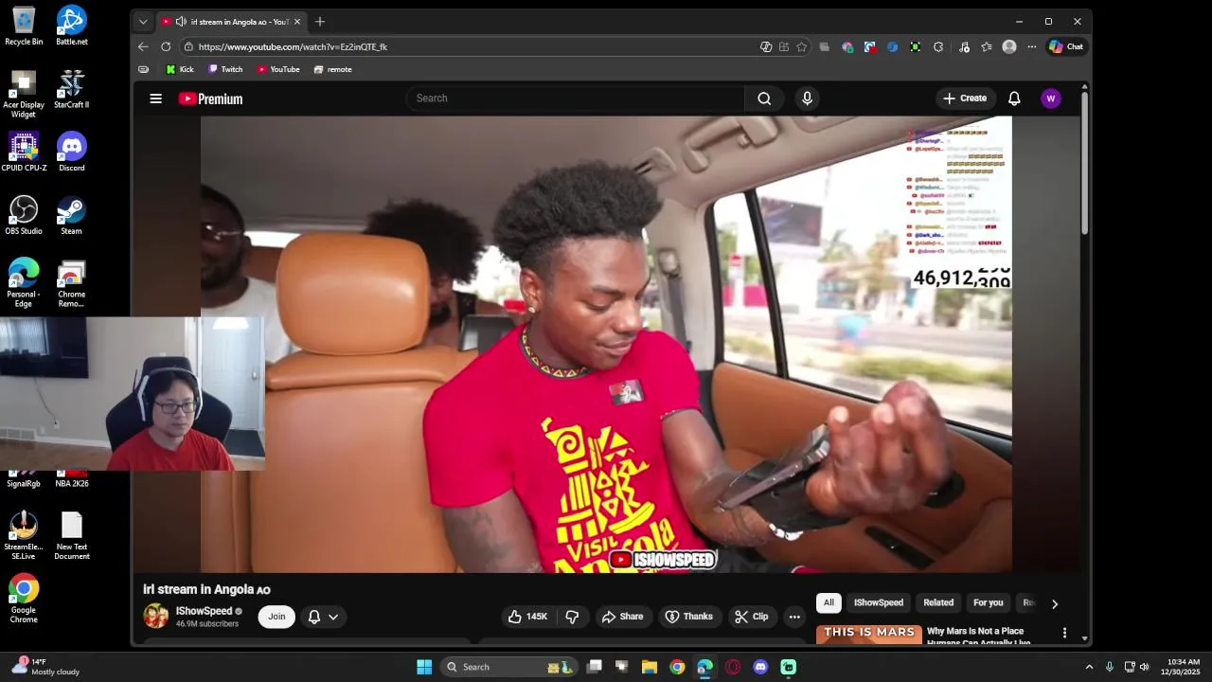This screenshot has width=1212, height=682.
Task: Open Discord desktop shortcut
Action: tap(71, 153)
